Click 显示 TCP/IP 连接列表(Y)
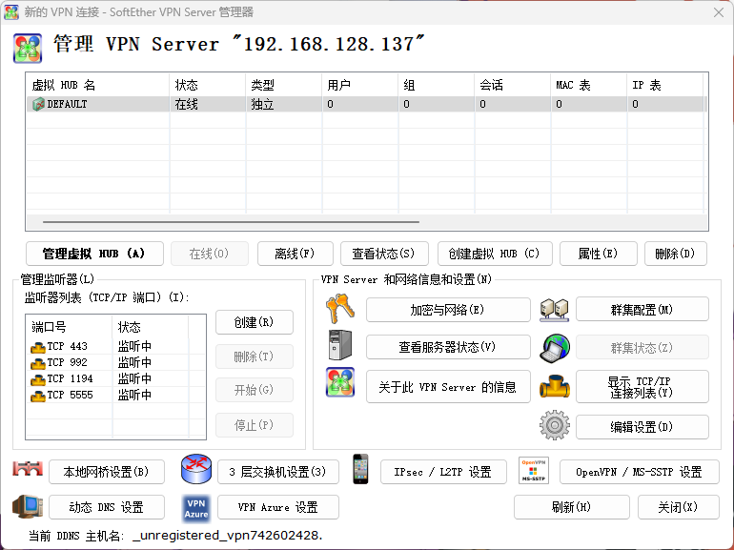734x550 pixels. [x=642, y=387]
